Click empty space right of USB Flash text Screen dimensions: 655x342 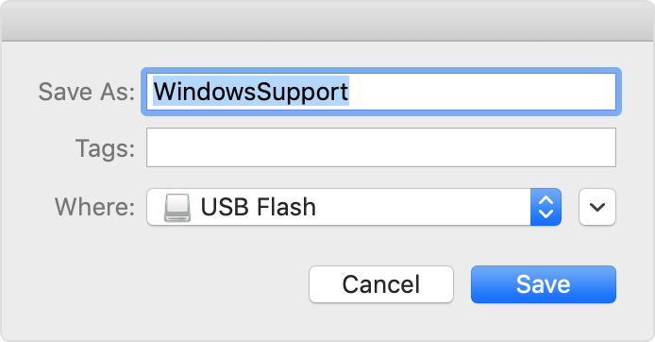point(422,207)
